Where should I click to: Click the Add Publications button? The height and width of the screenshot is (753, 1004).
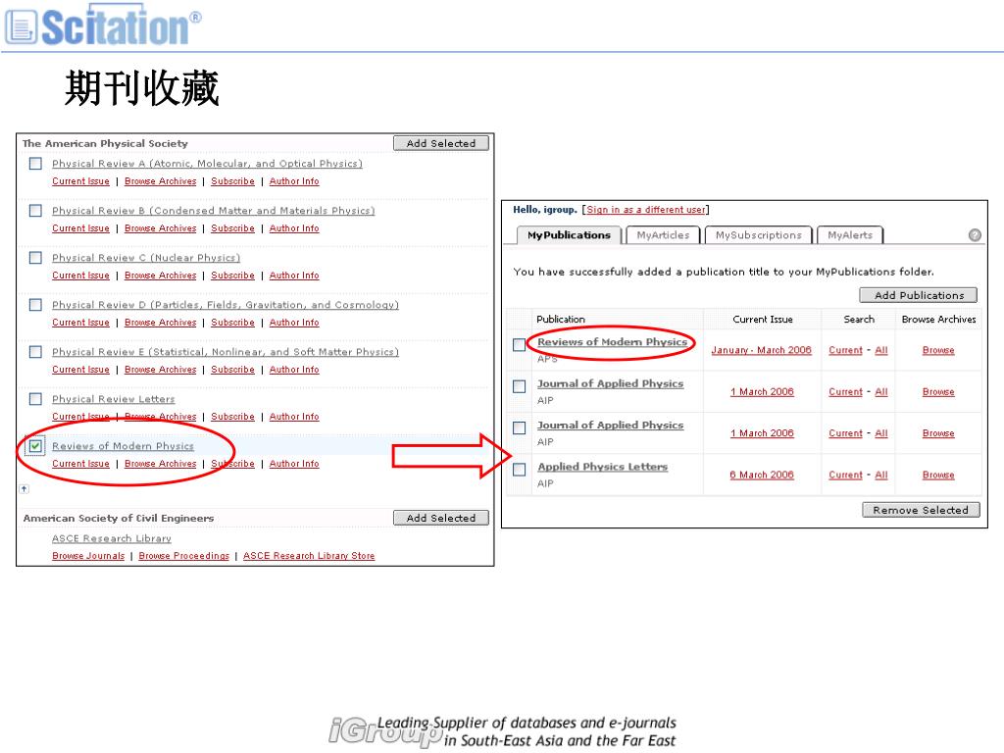tap(918, 295)
